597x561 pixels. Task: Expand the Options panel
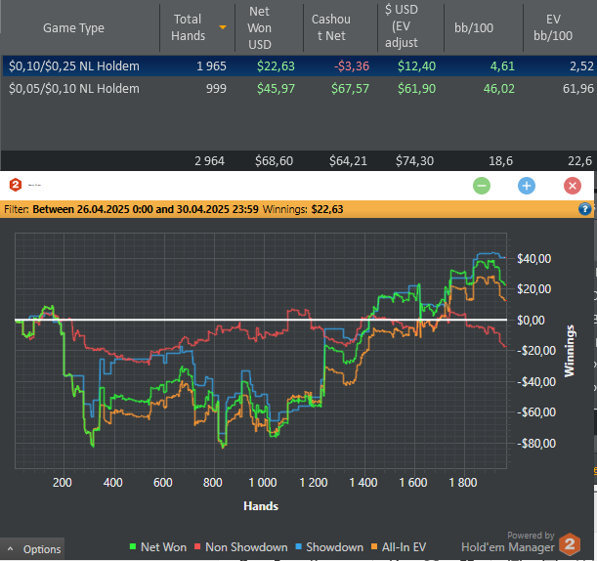pos(32,549)
